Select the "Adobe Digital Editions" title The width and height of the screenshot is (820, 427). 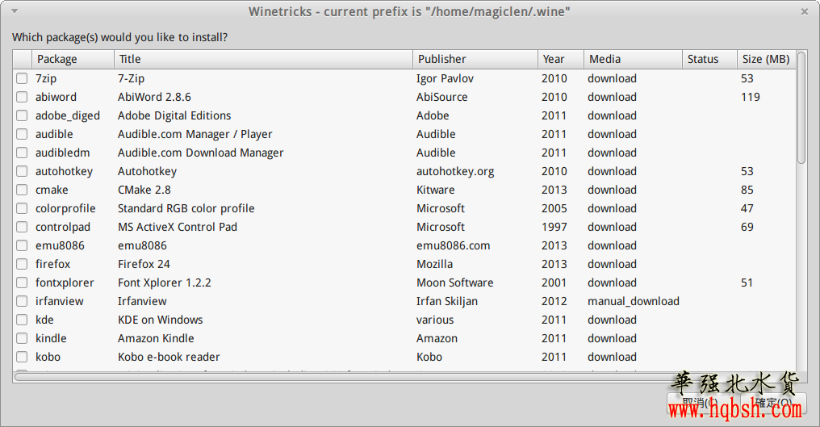click(x=174, y=115)
